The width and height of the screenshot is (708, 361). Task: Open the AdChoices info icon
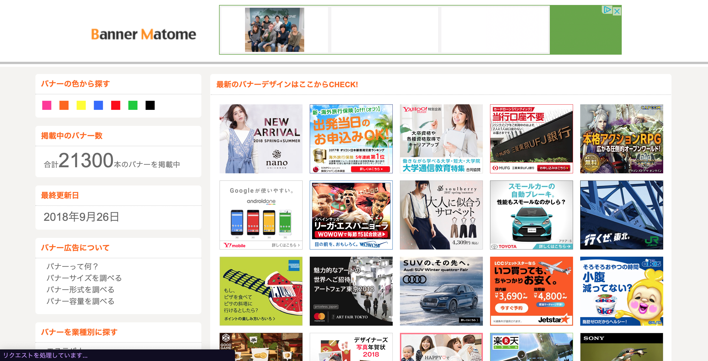[x=607, y=10]
